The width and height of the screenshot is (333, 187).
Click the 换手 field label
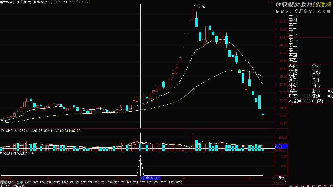point(293,91)
